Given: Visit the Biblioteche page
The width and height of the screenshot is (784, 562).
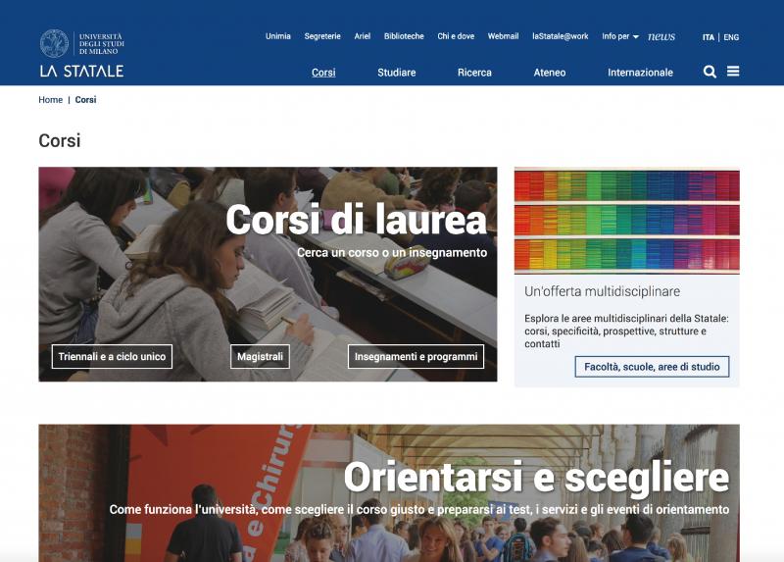Looking at the screenshot, I should click(404, 36).
